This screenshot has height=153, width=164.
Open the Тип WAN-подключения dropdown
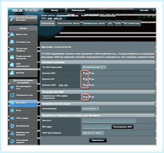click(x=94, y=67)
